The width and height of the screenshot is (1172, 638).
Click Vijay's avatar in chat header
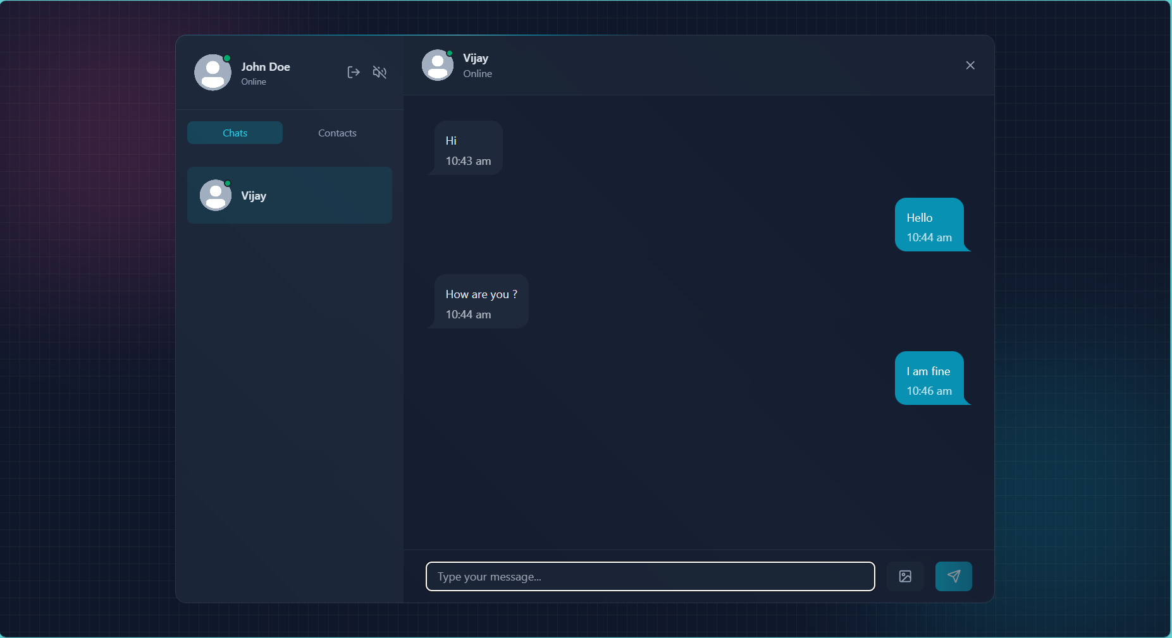[438, 65]
